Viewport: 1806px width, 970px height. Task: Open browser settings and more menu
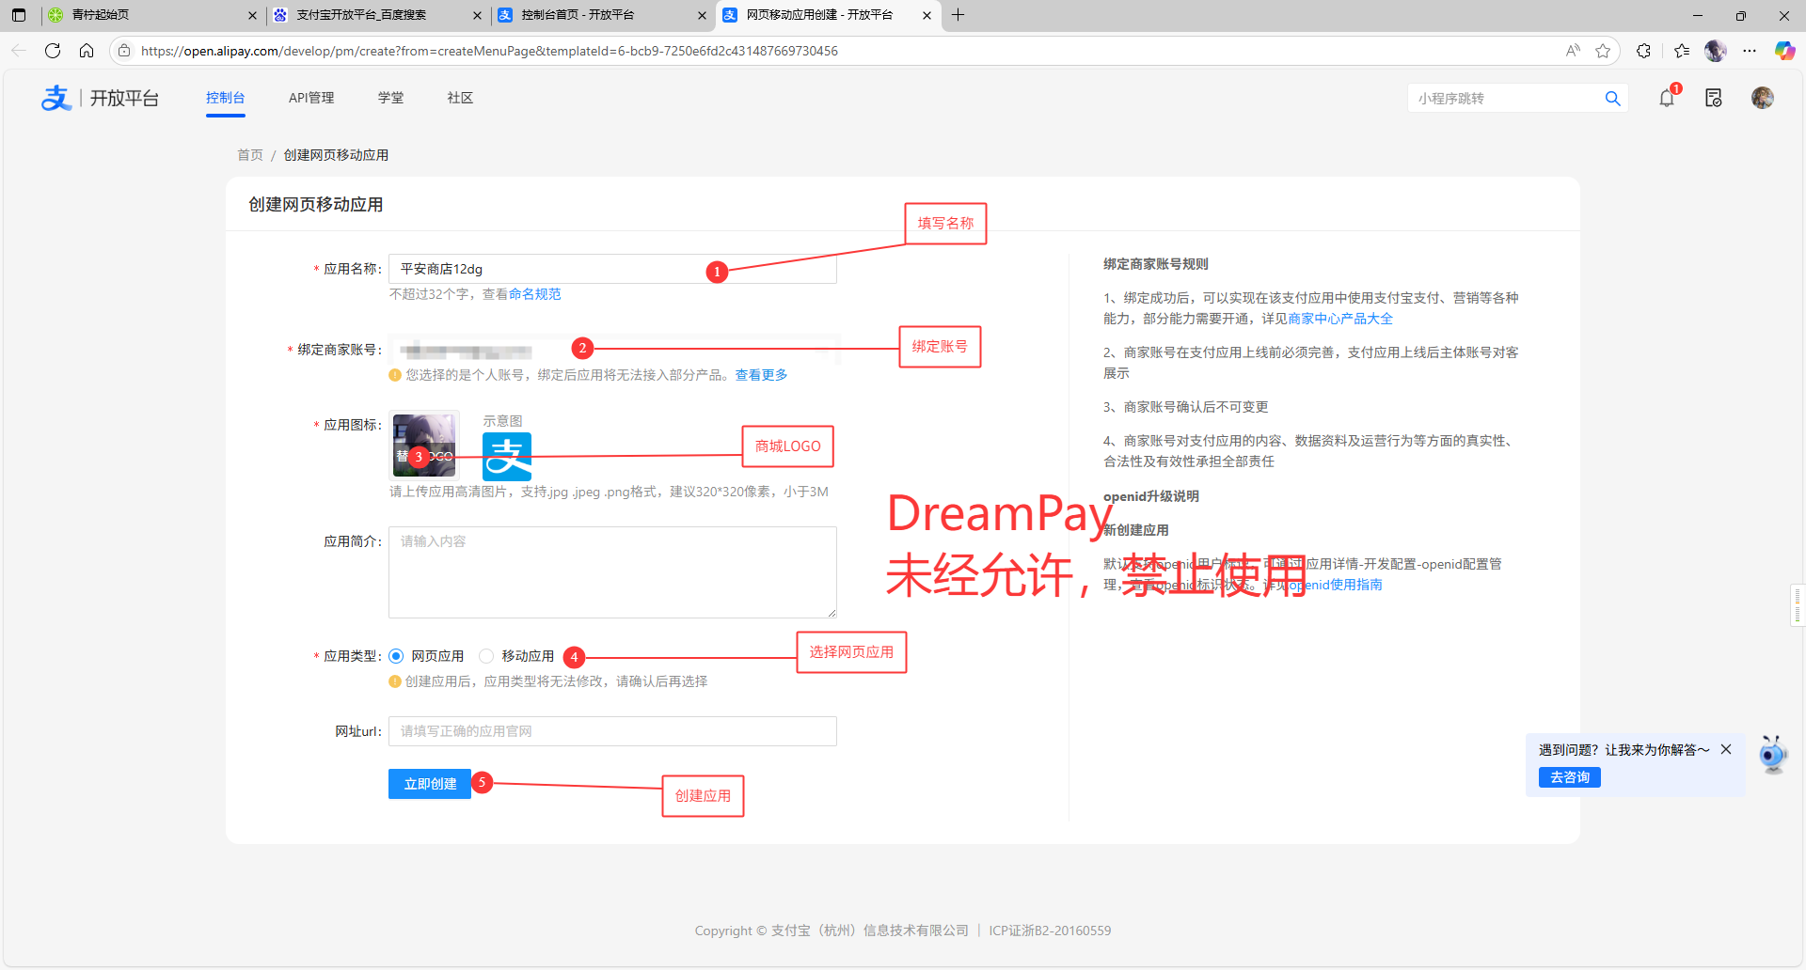(1750, 51)
